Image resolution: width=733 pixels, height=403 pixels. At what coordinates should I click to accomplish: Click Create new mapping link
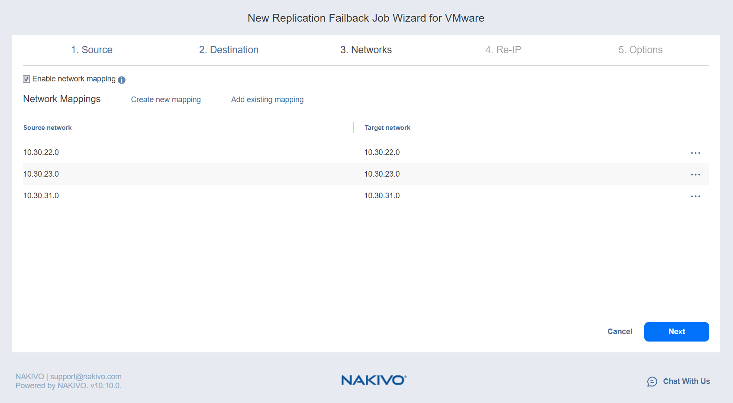pos(166,100)
